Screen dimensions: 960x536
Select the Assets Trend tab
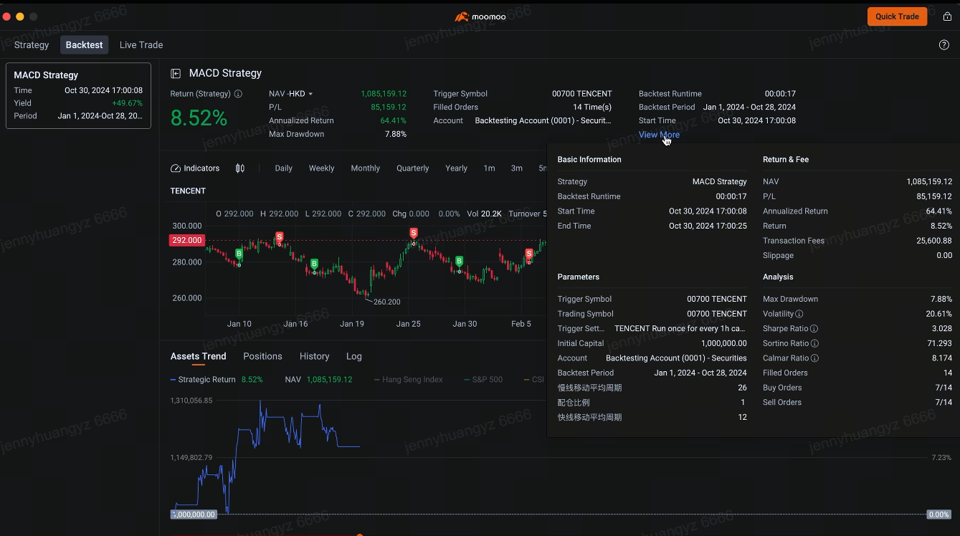coord(198,356)
